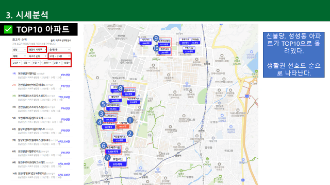Click the blue note box about 신불당, 성성동
Image resolution: width=330 pixels, height=185 pixels.
(293, 54)
